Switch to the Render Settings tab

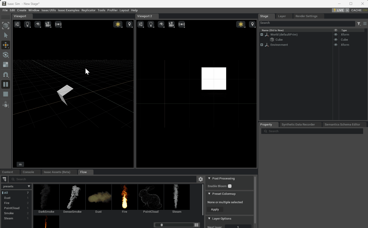tap(306, 16)
